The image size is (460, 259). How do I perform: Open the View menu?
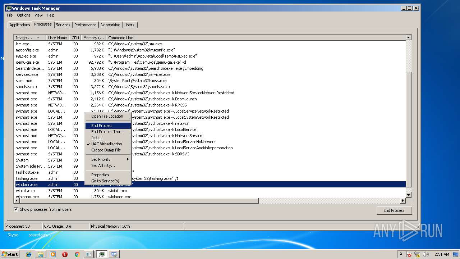click(x=38, y=15)
